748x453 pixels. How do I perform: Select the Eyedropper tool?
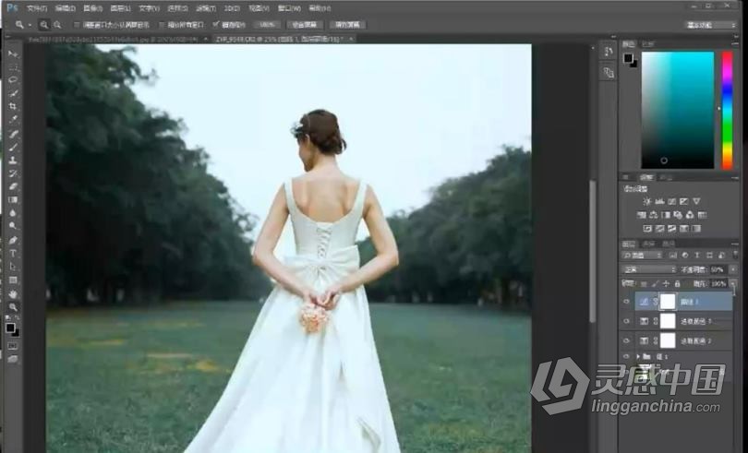[13, 119]
